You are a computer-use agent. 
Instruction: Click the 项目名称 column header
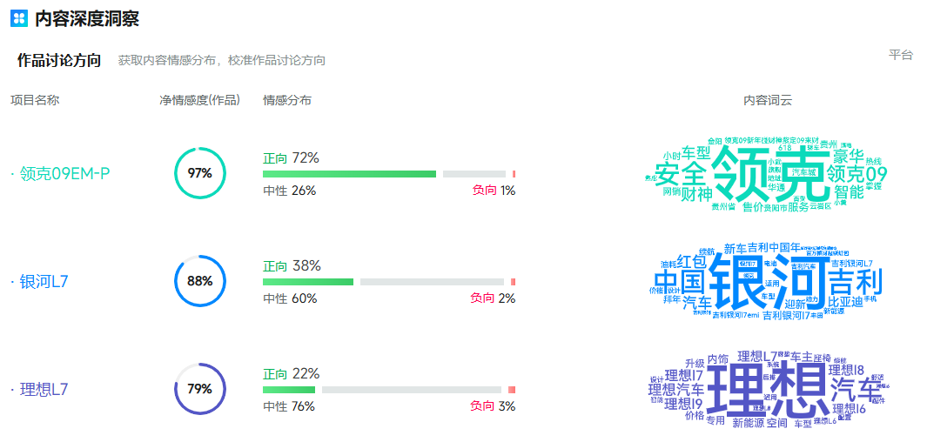click(35, 100)
